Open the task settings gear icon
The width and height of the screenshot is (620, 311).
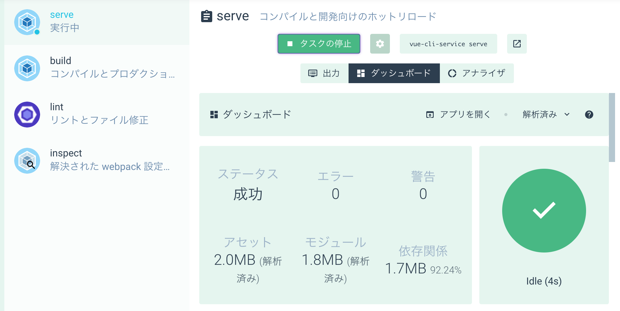pyautogui.click(x=380, y=44)
